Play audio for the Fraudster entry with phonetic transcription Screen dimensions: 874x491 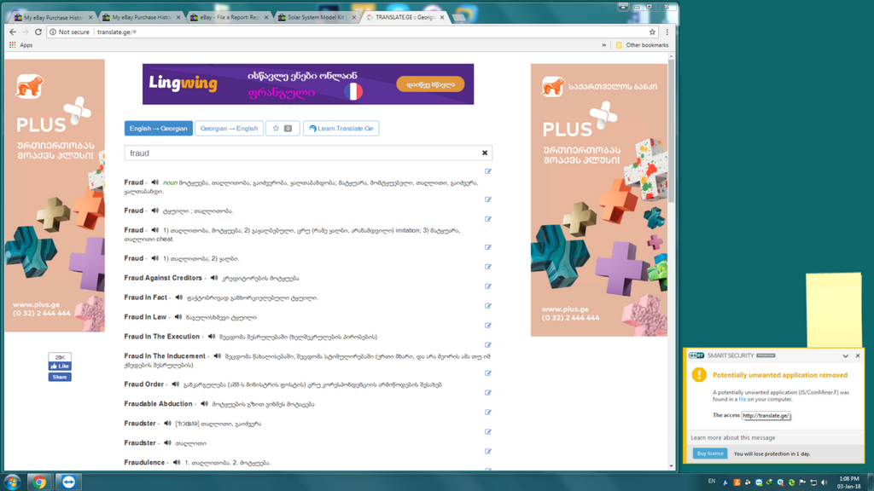pos(167,423)
